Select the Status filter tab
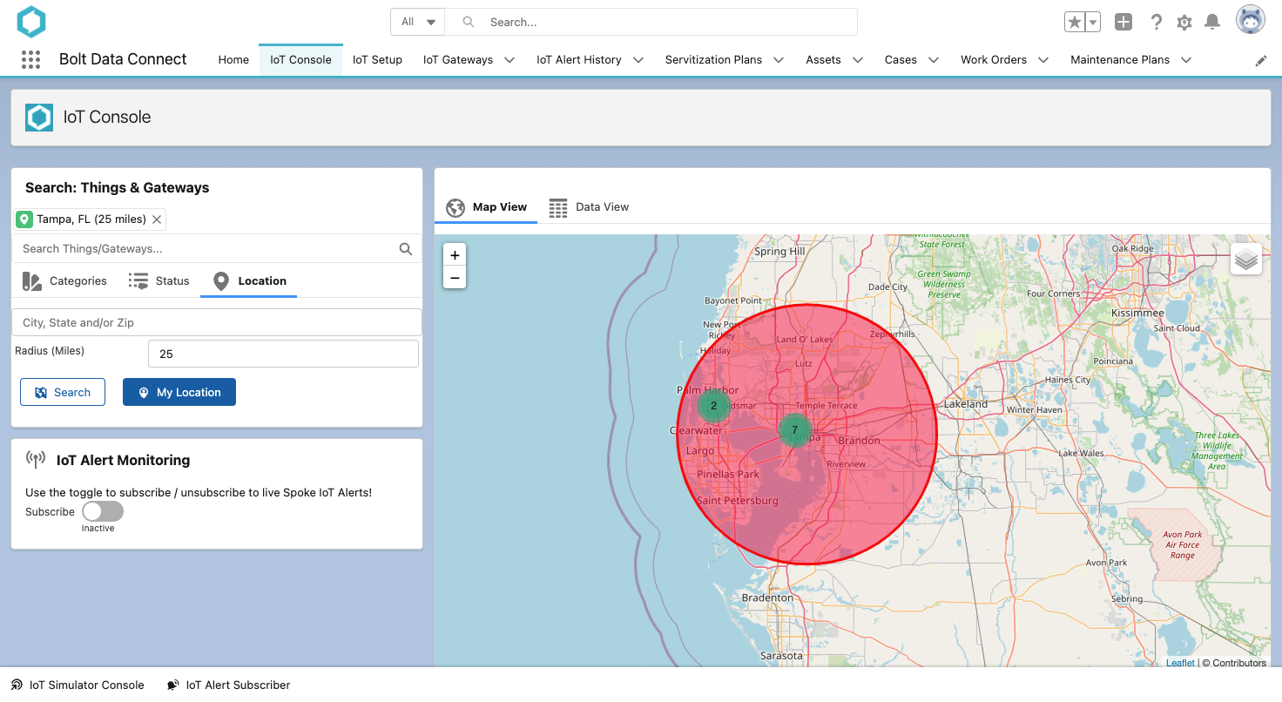The width and height of the screenshot is (1282, 702). 159,281
